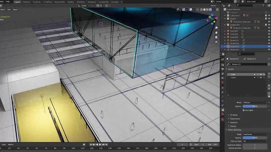Toggle visibility eye of Colors layer
271x152 pixels.
click(x=261, y=78)
